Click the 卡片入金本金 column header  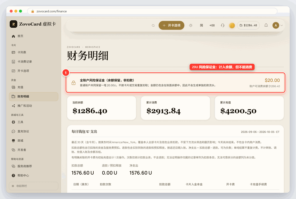(194, 184)
